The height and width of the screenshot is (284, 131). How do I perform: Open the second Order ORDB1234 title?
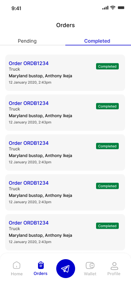tap(29, 103)
